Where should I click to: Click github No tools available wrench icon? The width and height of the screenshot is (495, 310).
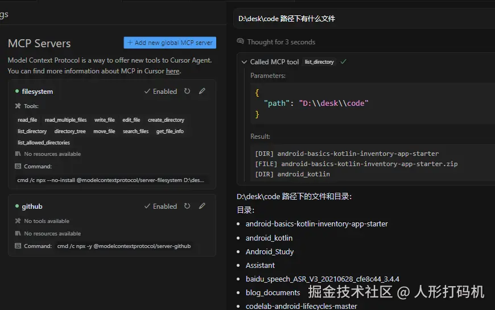point(18,221)
